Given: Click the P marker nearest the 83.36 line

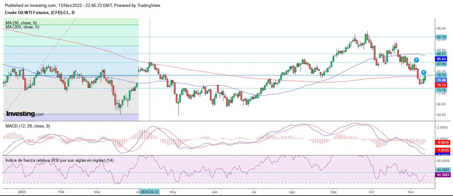Looking at the screenshot, I should point(416,60).
